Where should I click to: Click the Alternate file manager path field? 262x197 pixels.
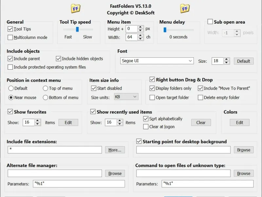pyautogui.click(x=55, y=173)
